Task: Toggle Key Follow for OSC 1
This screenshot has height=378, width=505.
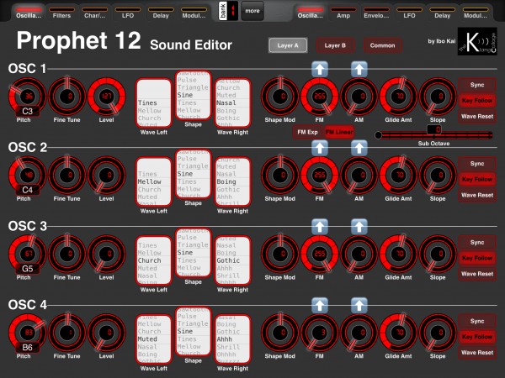Action: coord(477,101)
